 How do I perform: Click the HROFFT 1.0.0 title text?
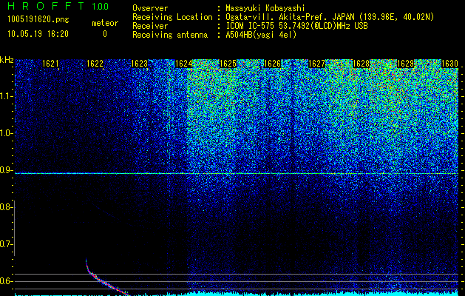tap(58, 6)
